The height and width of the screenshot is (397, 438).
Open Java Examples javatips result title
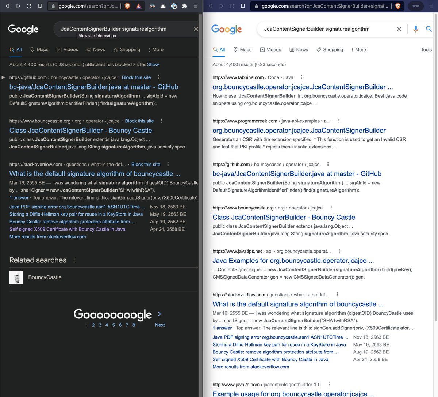click(x=293, y=261)
